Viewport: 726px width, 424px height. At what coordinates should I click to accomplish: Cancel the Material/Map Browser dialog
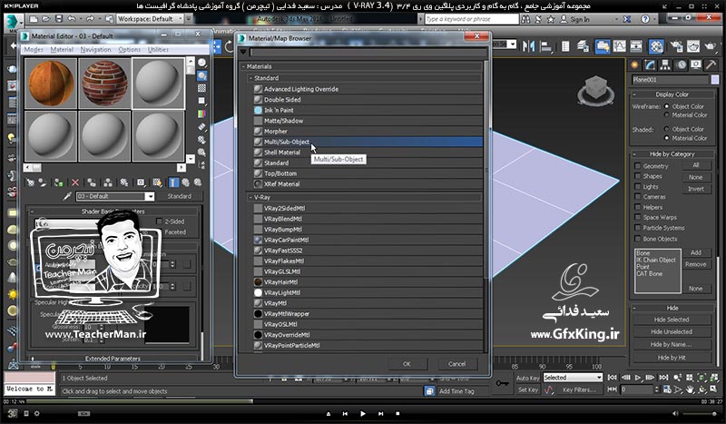pos(457,364)
